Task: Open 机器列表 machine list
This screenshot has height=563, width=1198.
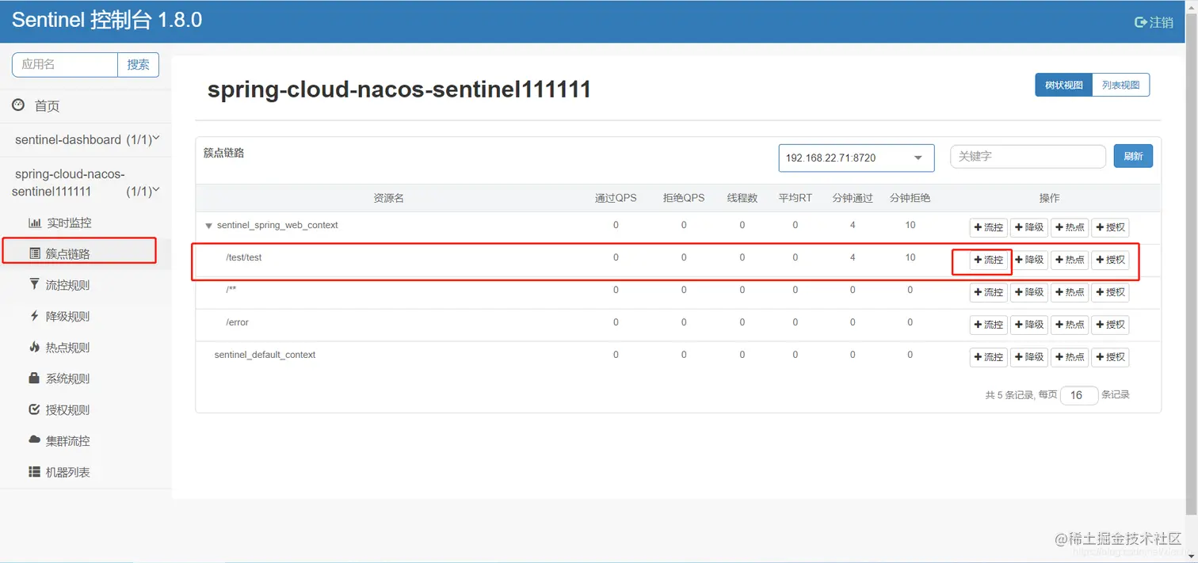Action: pos(67,472)
